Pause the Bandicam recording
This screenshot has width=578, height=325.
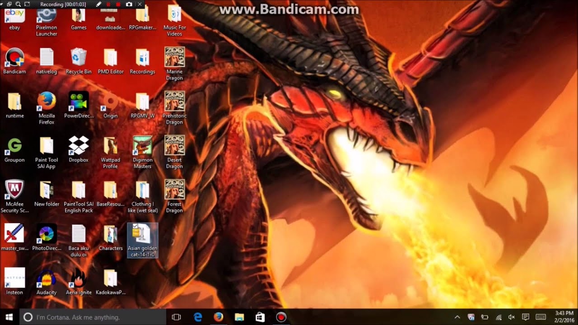tap(108, 4)
